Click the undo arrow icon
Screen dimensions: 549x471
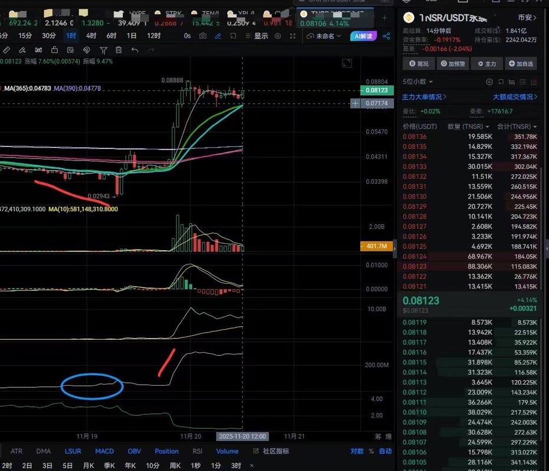click(x=134, y=51)
